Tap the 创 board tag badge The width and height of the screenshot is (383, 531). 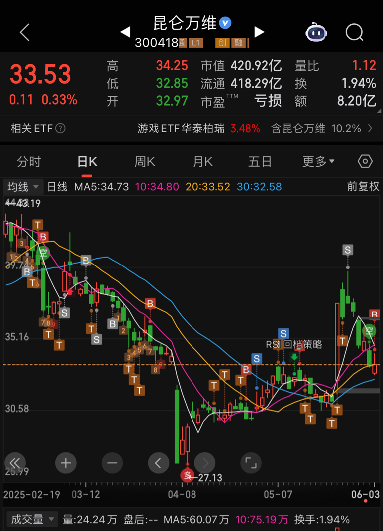point(222,43)
